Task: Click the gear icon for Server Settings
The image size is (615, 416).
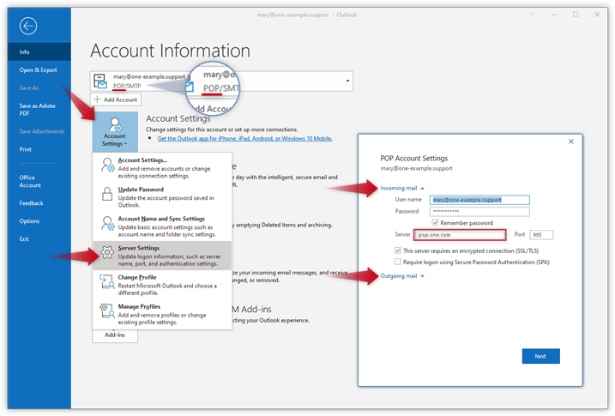Action: [107, 252]
